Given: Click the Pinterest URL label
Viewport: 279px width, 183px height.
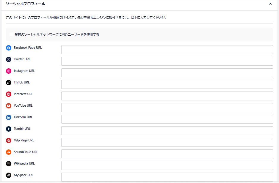Looking at the screenshot, I should click(23, 94).
